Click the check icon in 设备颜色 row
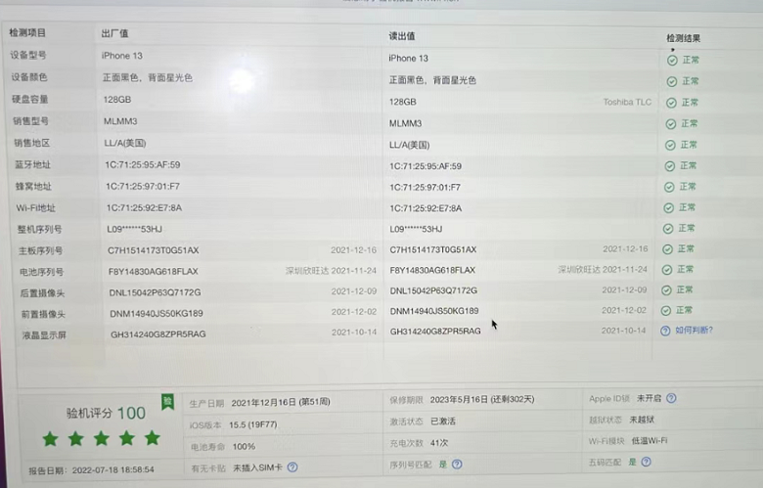Screen dimensions: 763x488 tap(671, 82)
